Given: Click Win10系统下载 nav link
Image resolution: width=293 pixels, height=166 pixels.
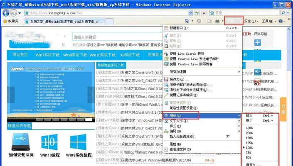Looking at the screenshot, I should tap(102, 55).
